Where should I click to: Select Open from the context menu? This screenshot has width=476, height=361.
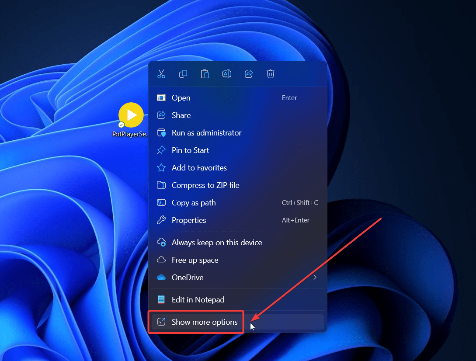coord(181,97)
